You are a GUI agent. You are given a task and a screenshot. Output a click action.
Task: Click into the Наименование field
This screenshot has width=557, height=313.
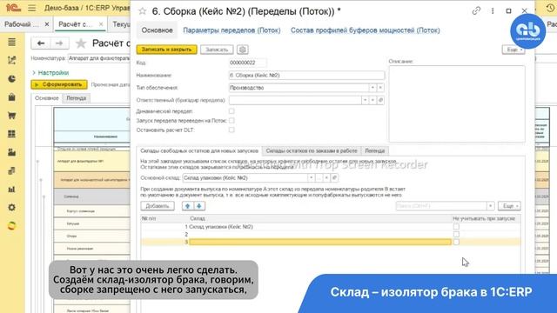306,76
